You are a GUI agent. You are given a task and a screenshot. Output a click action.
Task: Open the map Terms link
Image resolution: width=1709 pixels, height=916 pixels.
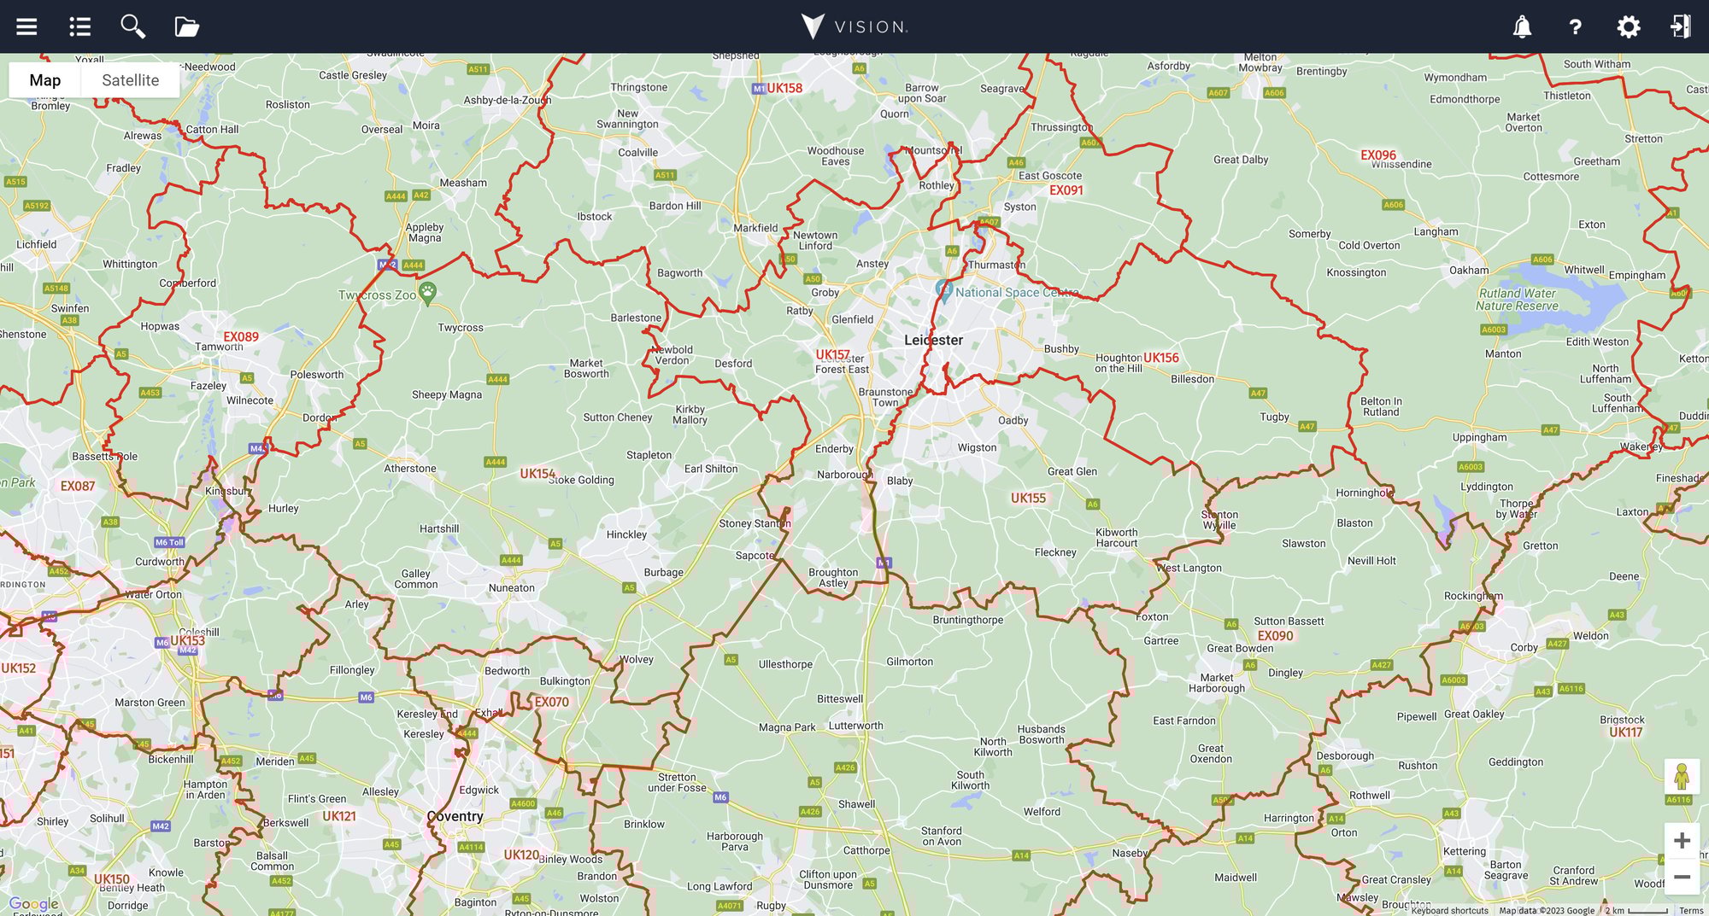pos(1691,910)
